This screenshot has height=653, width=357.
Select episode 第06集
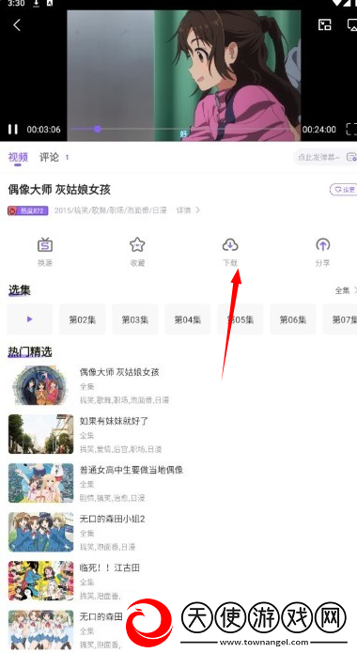pyautogui.click(x=293, y=319)
